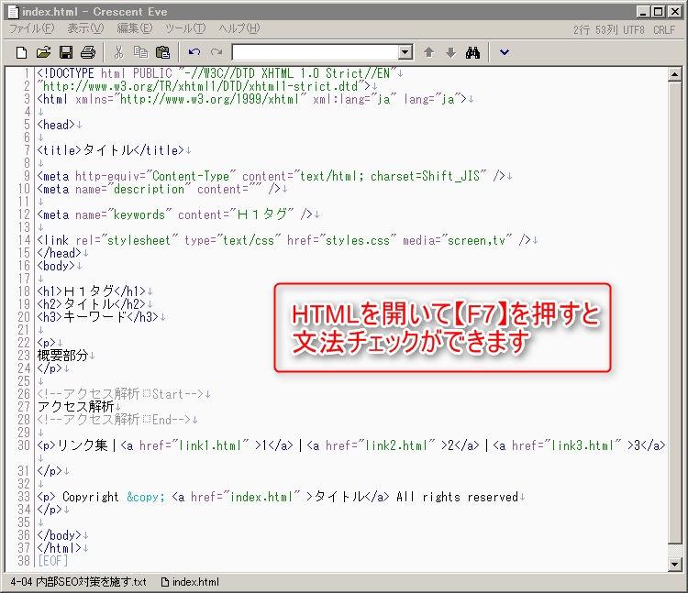The width and height of the screenshot is (688, 593).
Task: Undo the last edit
Action: tap(194, 52)
